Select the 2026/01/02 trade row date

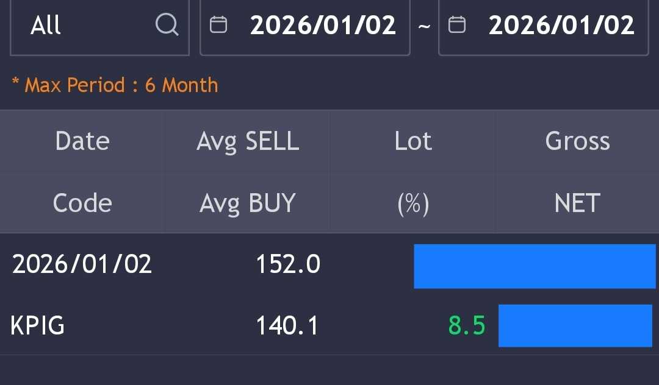pos(82,264)
